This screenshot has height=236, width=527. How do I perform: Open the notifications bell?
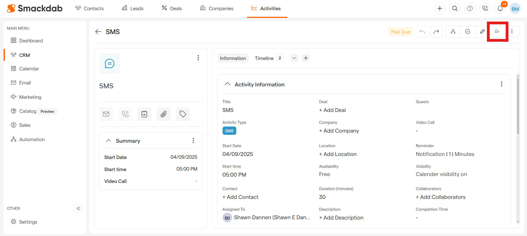pos(500,9)
